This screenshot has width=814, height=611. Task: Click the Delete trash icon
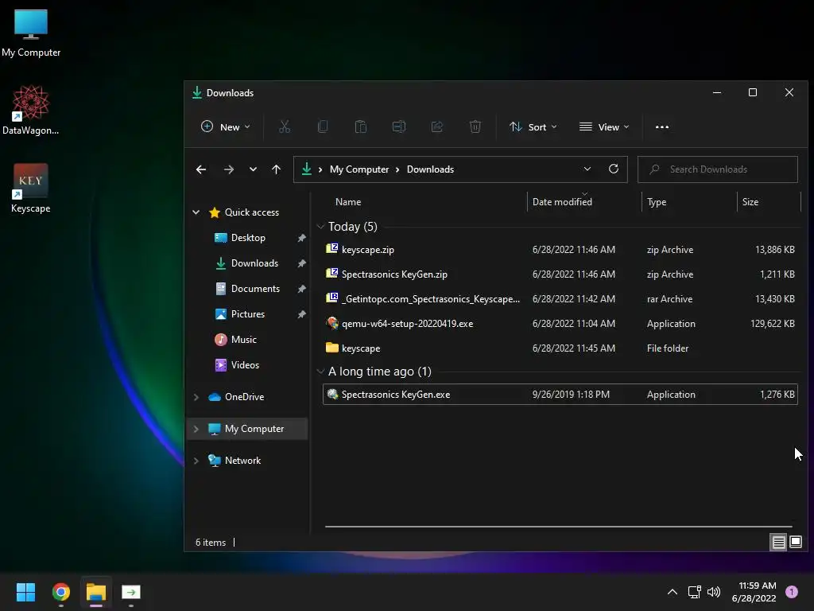[x=475, y=126]
